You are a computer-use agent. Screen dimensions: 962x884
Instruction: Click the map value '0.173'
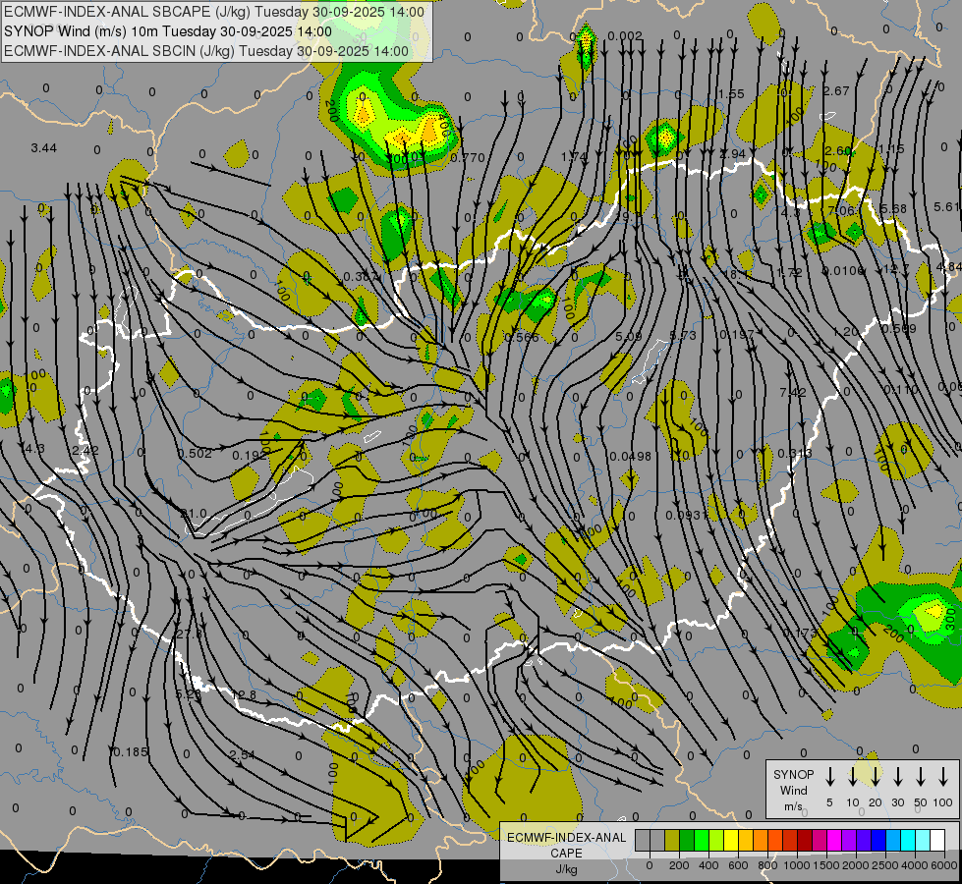[x=800, y=632]
